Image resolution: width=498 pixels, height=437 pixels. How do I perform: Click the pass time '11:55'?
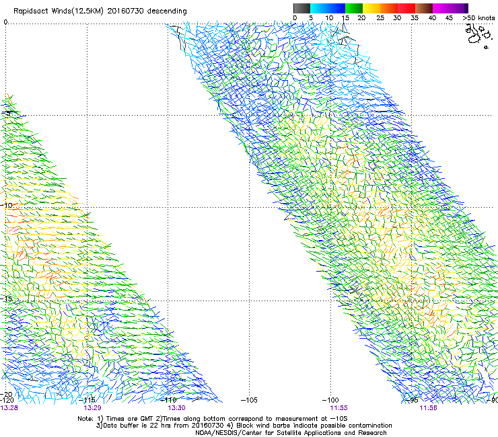[x=339, y=408]
